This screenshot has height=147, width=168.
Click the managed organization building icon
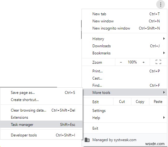87,140
